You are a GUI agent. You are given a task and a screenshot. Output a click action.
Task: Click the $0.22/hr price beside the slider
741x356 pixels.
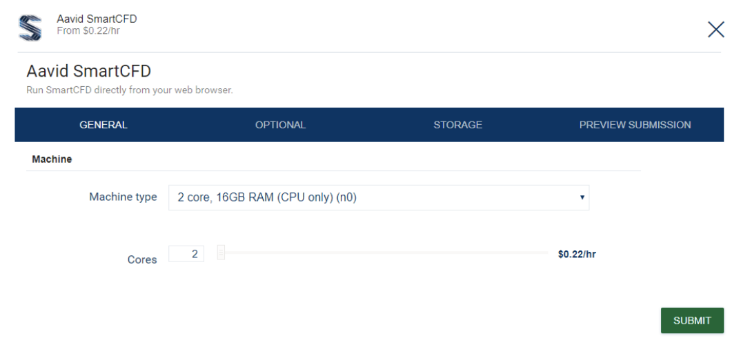click(577, 255)
